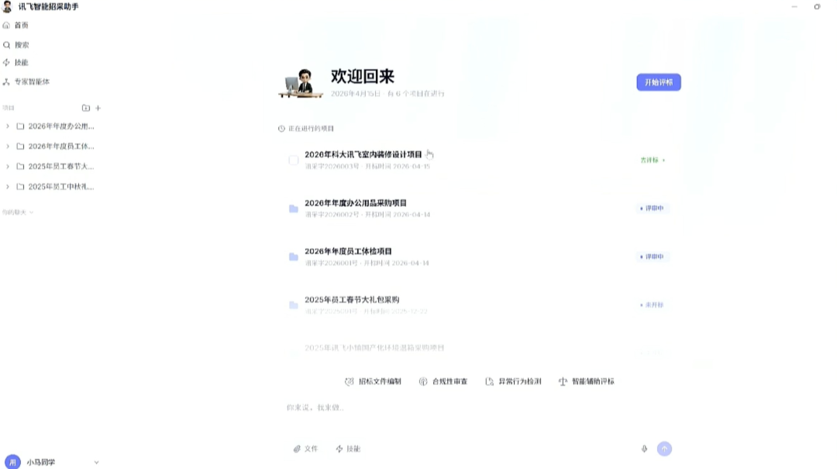This screenshot has height=469, width=837.
Task: Click the 文件 paperclip attachment icon
Action: click(297, 449)
